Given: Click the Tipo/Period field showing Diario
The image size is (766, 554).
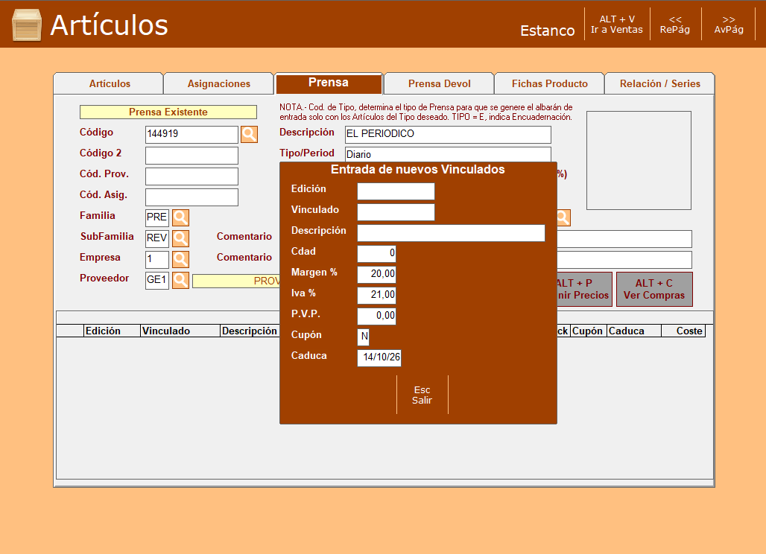Looking at the screenshot, I should pyautogui.click(x=448, y=154).
